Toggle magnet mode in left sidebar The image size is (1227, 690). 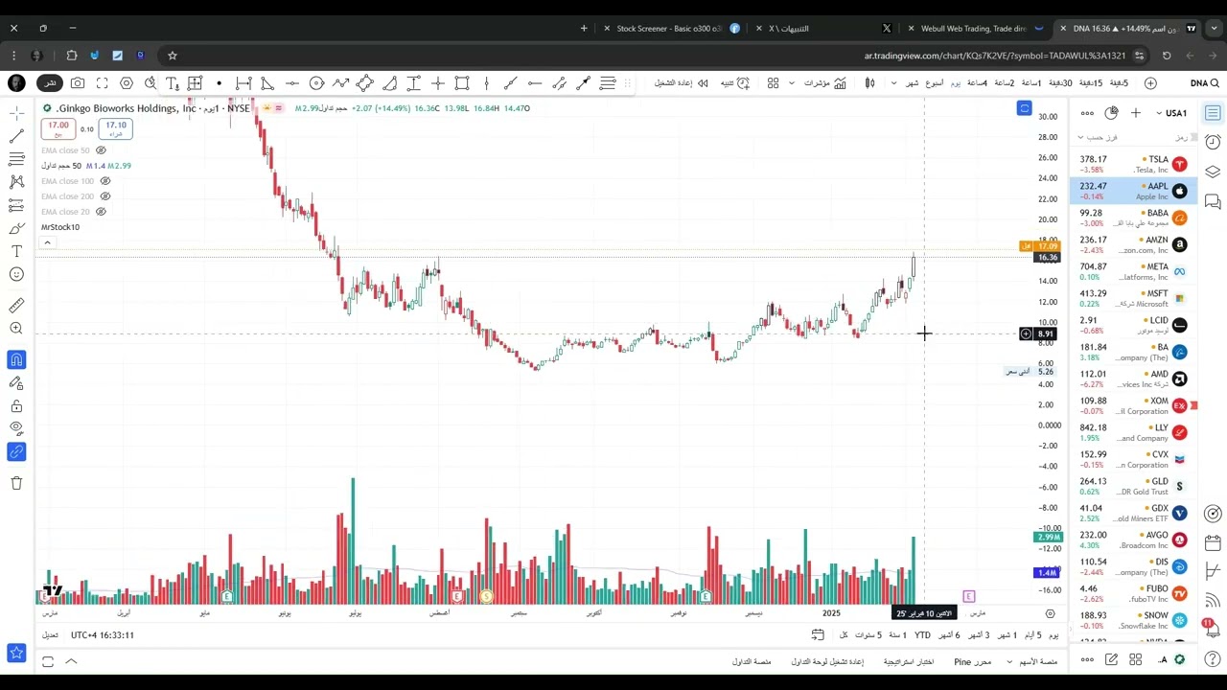pos(16,359)
